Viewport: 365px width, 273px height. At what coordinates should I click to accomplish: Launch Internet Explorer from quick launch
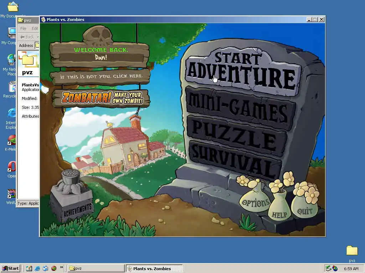tap(37, 268)
